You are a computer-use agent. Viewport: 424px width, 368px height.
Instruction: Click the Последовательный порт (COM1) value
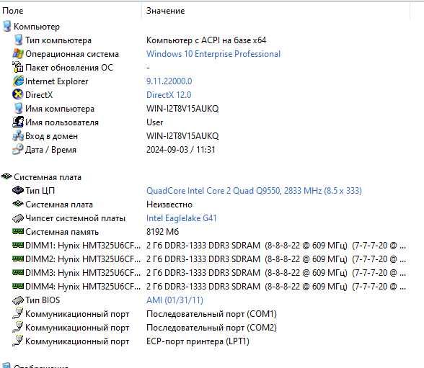point(211,314)
